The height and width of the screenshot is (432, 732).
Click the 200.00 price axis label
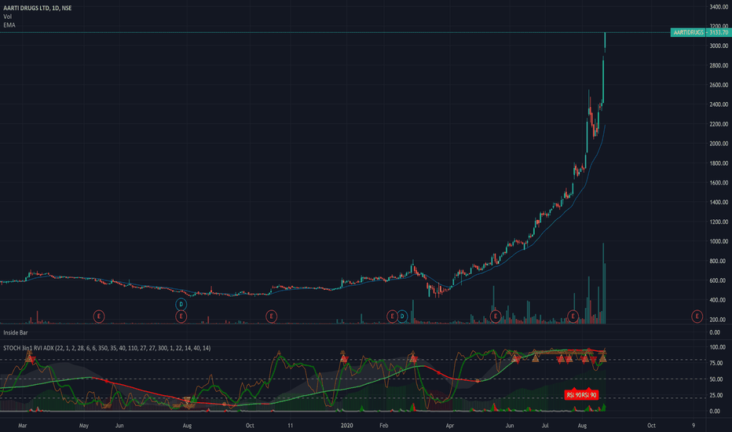pyautogui.click(x=719, y=320)
